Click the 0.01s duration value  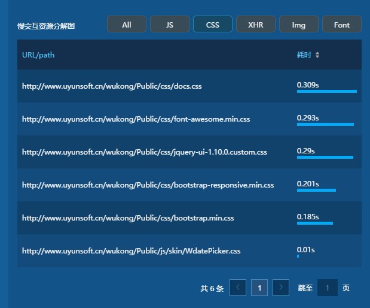[306, 249]
